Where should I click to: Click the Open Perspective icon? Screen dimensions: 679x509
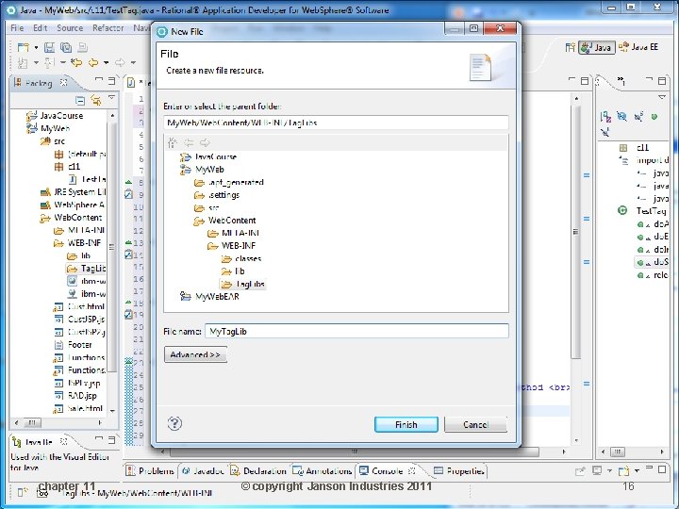click(570, 47)
